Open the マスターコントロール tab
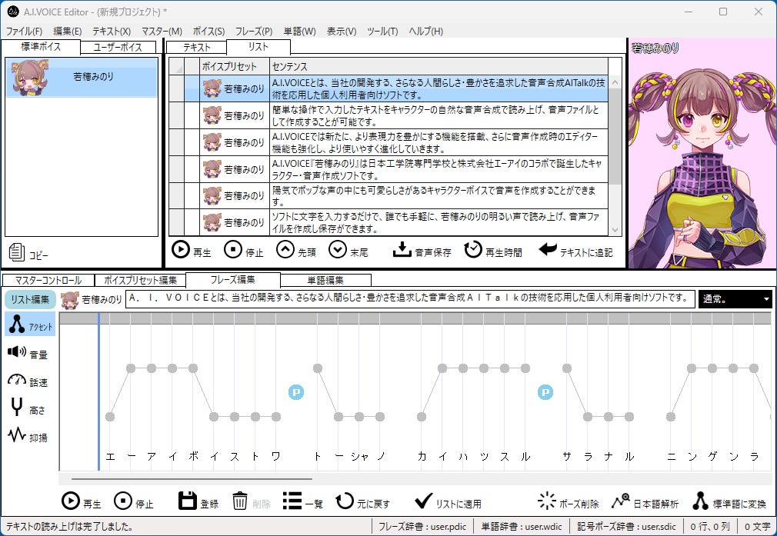Screen dimensions: 777x536 (48, 280)
